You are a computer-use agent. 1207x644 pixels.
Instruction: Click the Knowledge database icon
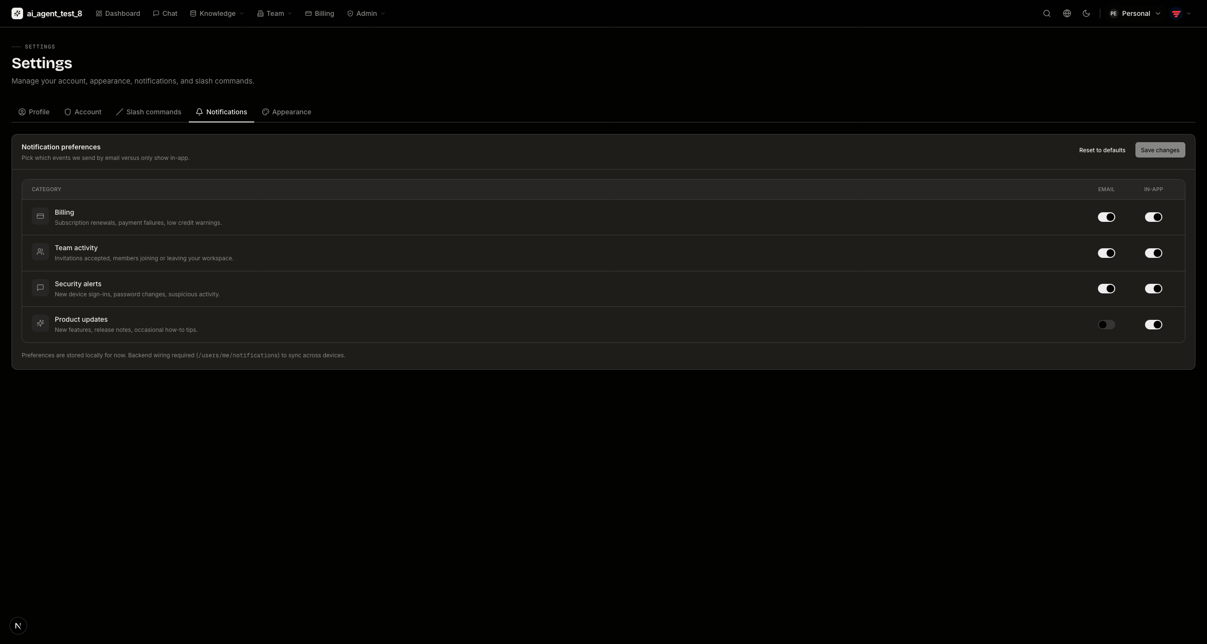[x=193, y=13]
